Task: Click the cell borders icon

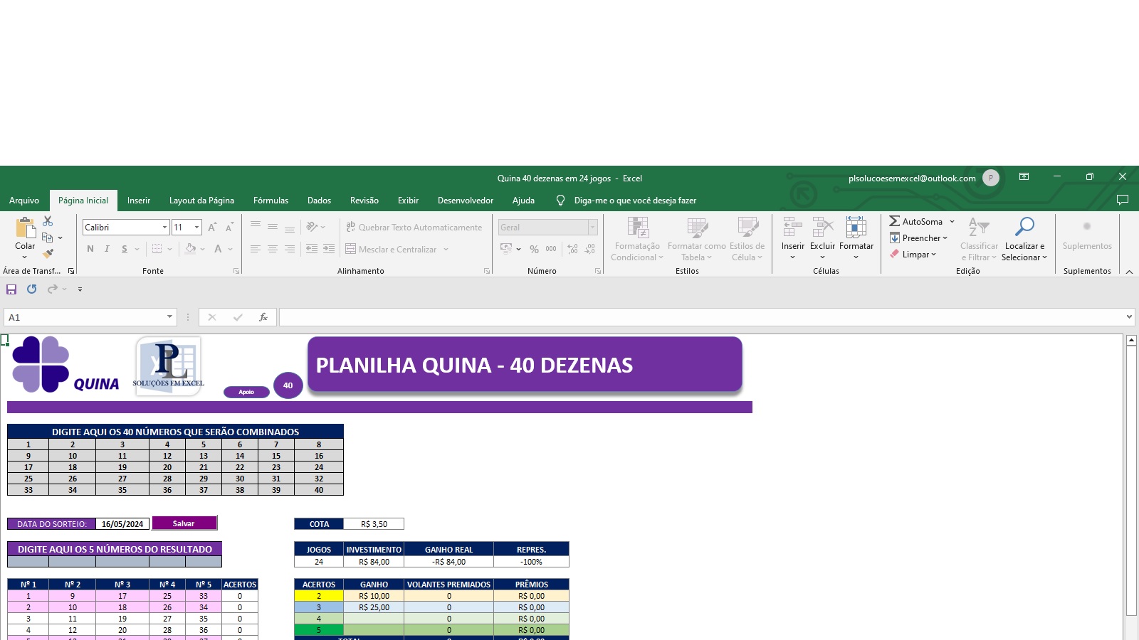Action: 157,249
